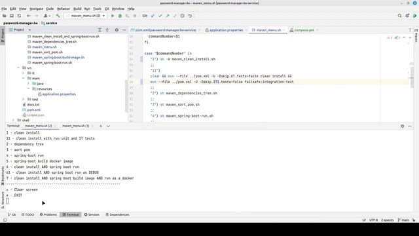Image resolution: width=419 pixels, height=236 pixels.
Task: Open the Git menu
Action: click(x=107, y=9)
